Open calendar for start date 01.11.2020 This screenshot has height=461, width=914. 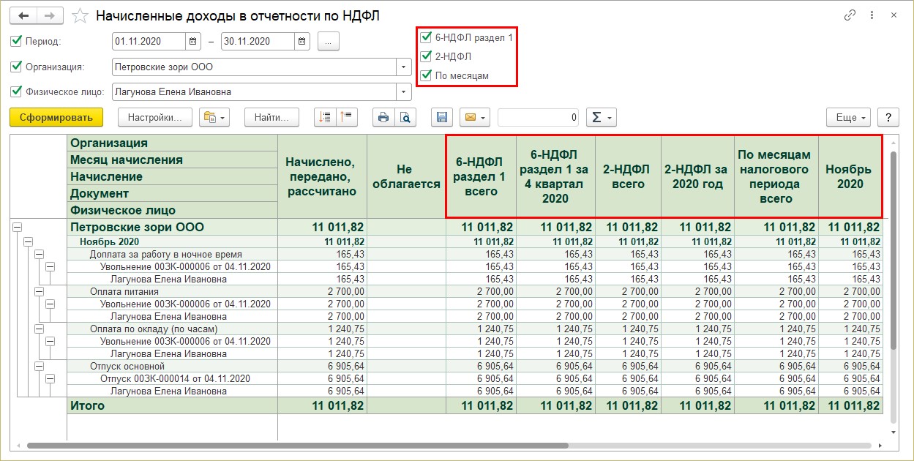click(x=193, y=42)
